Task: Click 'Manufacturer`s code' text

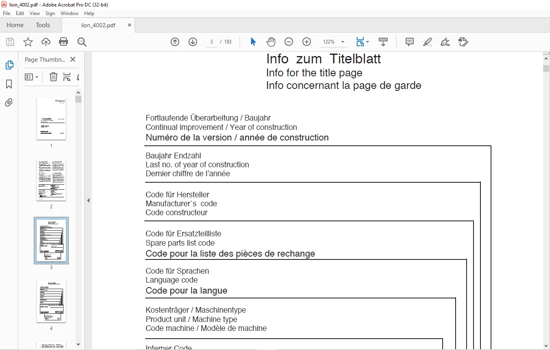Action: (181, 203)
